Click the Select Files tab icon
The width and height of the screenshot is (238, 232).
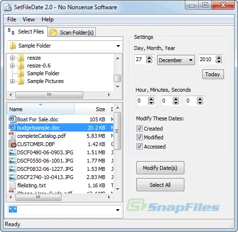click(x=11, y=32)
